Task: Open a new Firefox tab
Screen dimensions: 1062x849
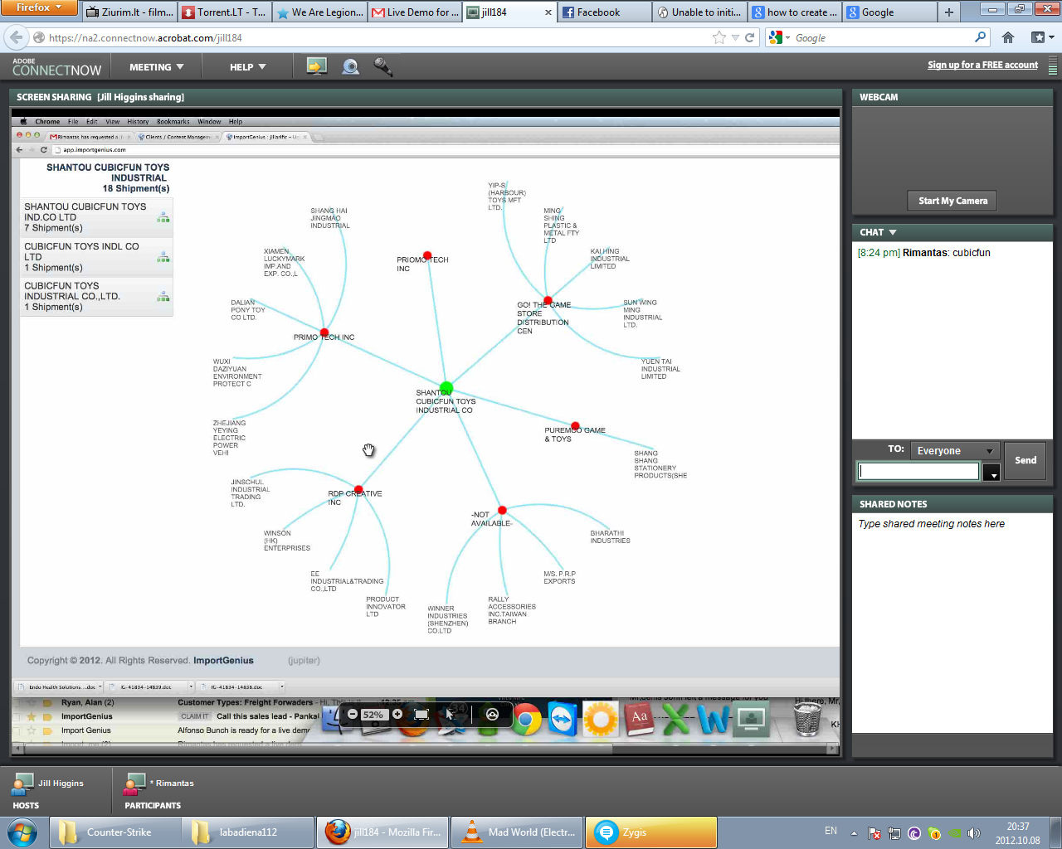Action: 949,12
